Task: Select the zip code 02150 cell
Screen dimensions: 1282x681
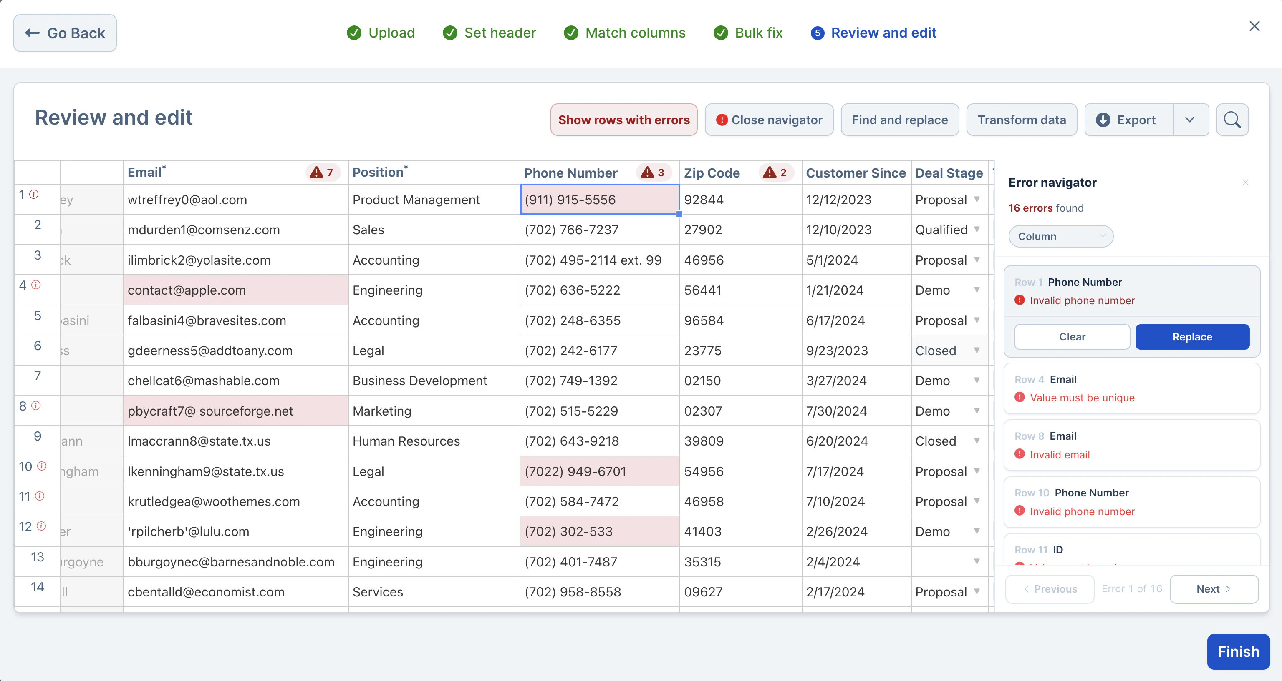Action: click(741, 380)
